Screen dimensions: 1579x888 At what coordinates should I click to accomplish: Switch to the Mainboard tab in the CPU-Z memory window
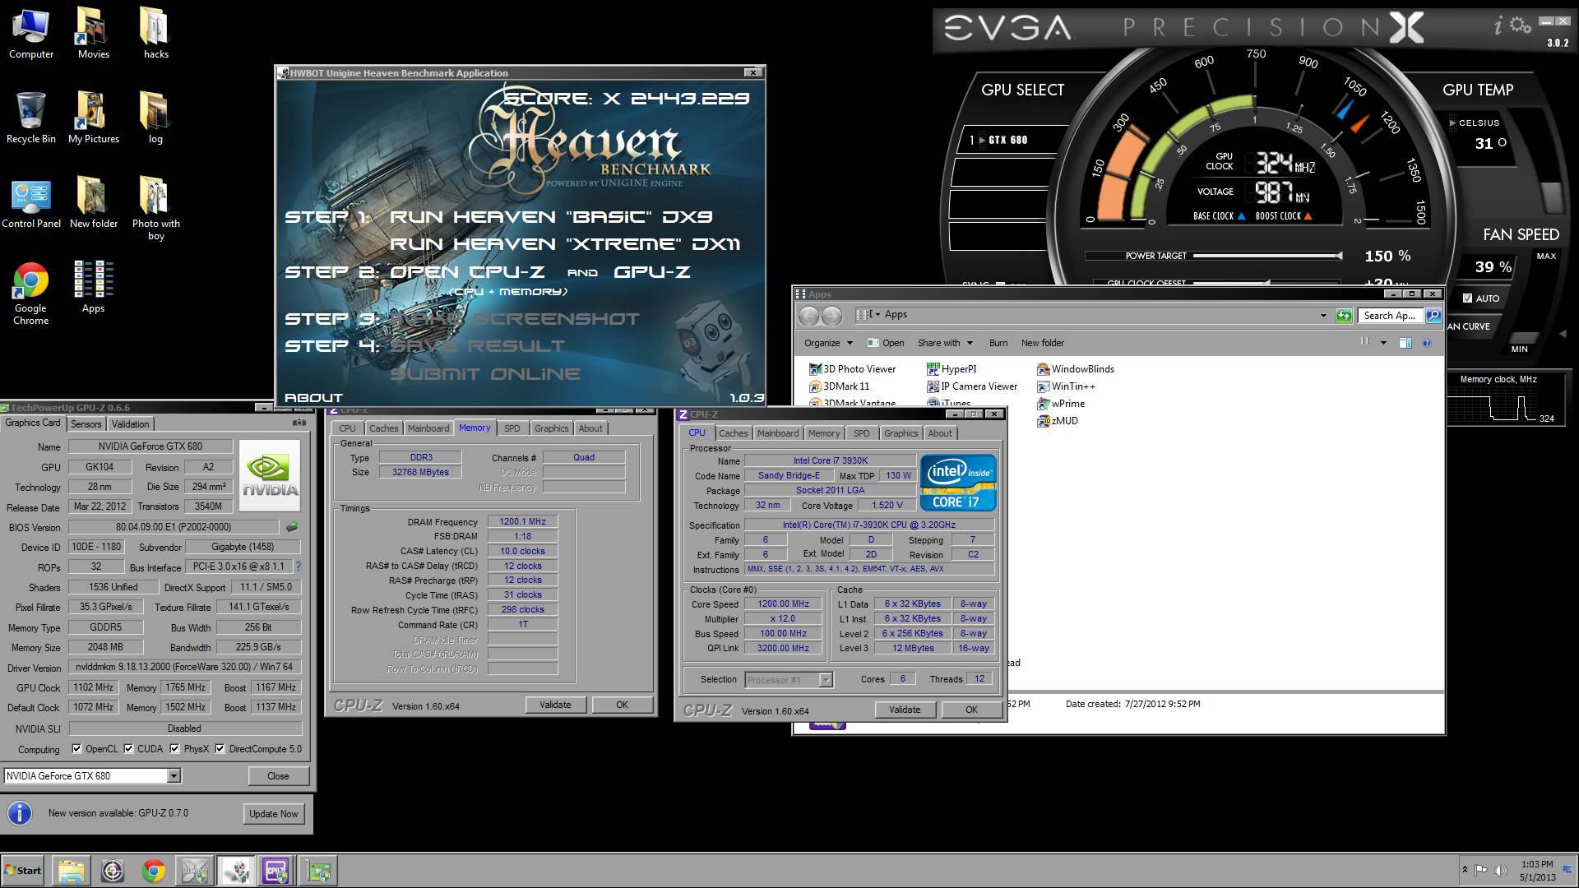428,428
